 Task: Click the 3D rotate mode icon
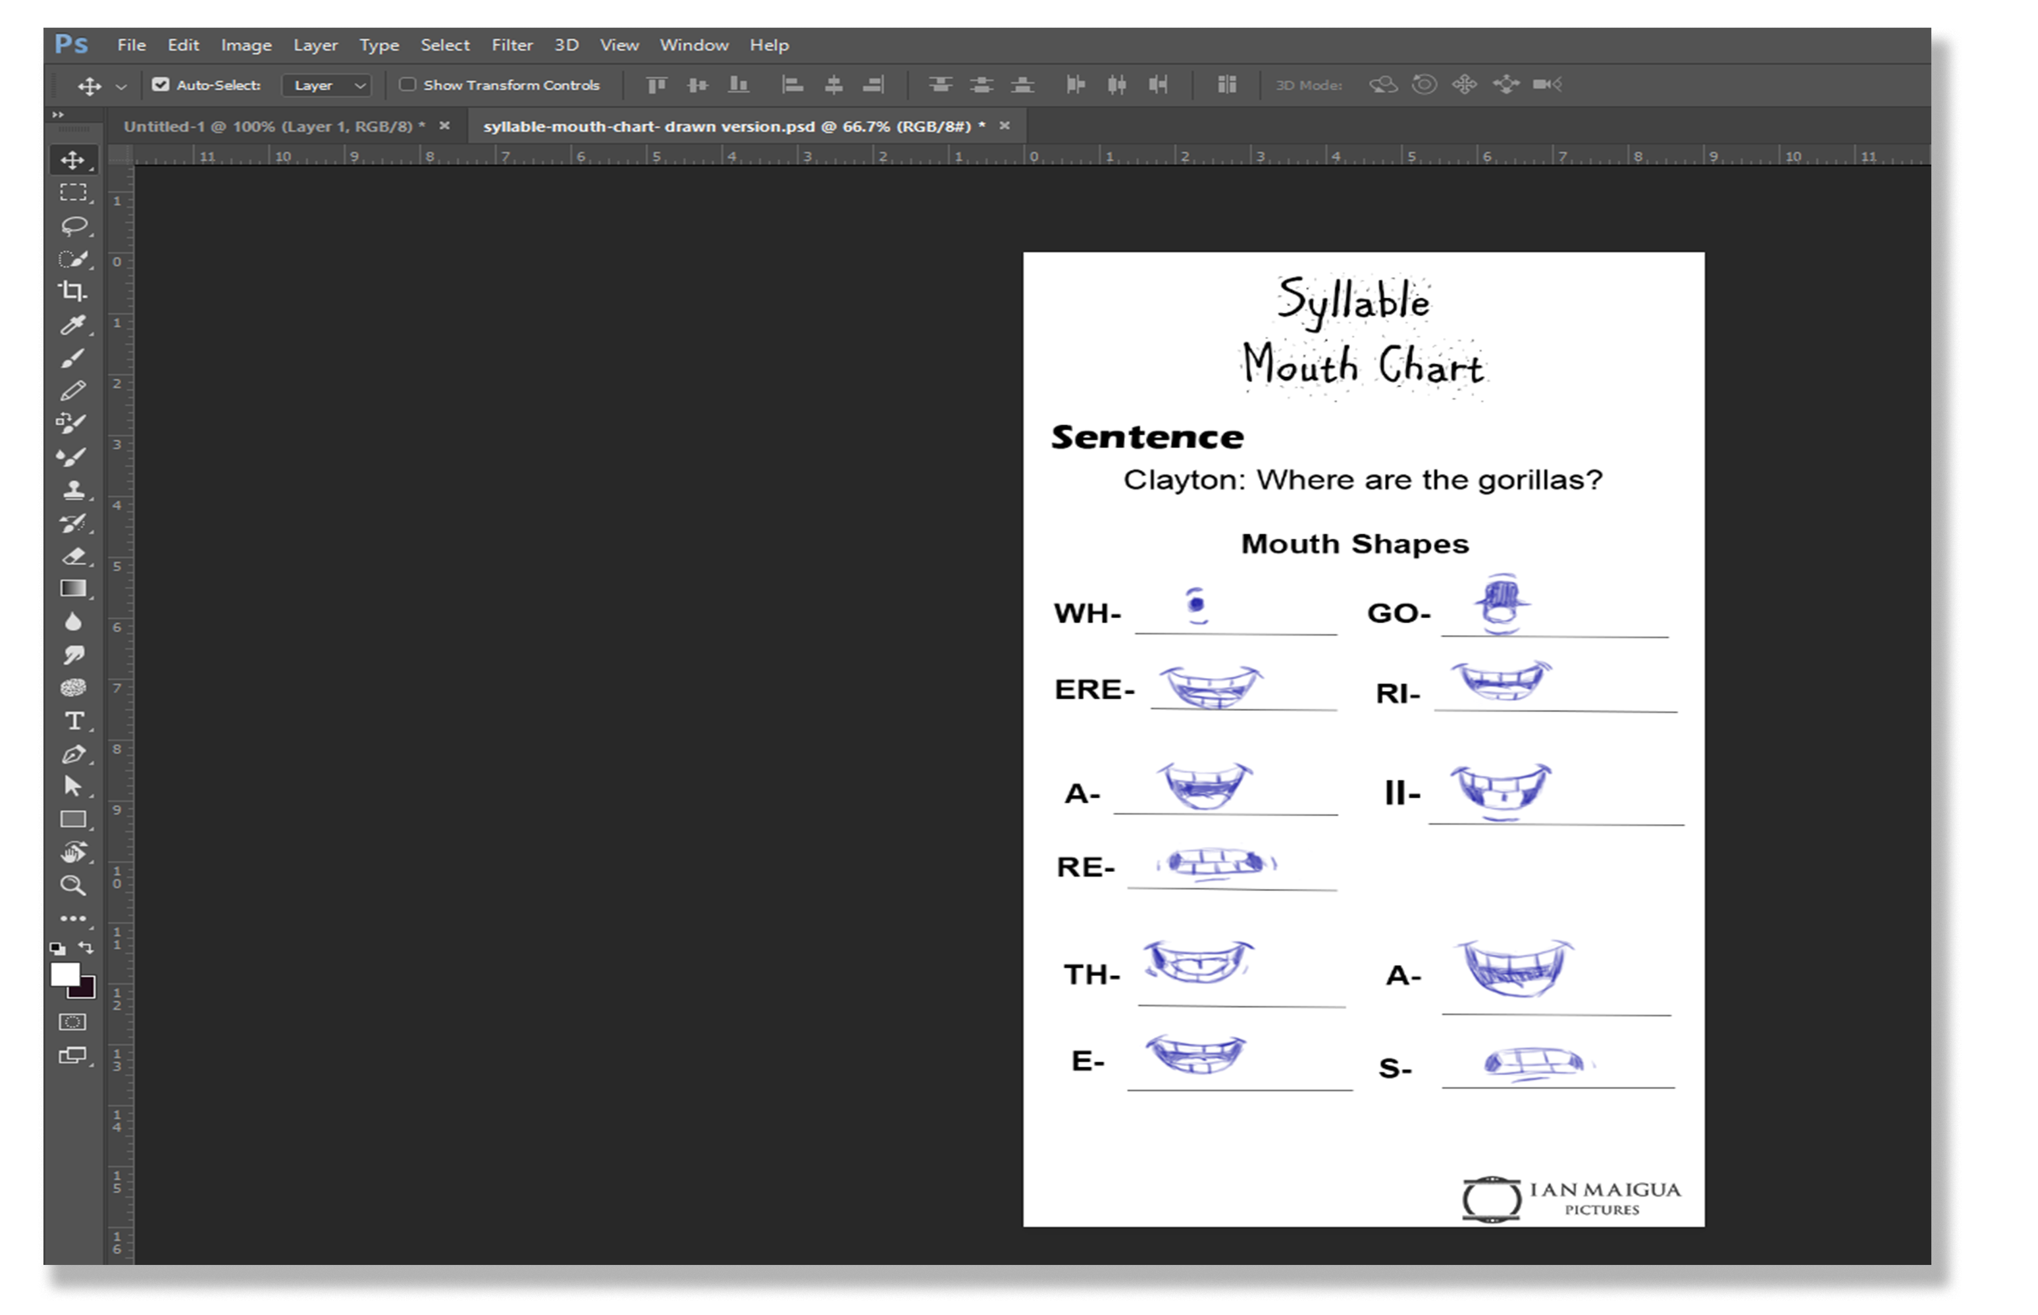(x=1383, y=84)
